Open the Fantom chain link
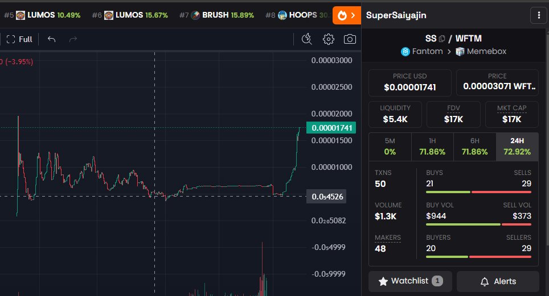The image size is (549, 296). pyautogui.click(x=422, y=51)
